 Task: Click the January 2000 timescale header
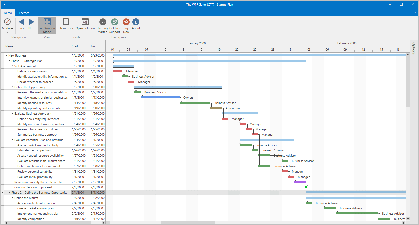tap(197, 43)
